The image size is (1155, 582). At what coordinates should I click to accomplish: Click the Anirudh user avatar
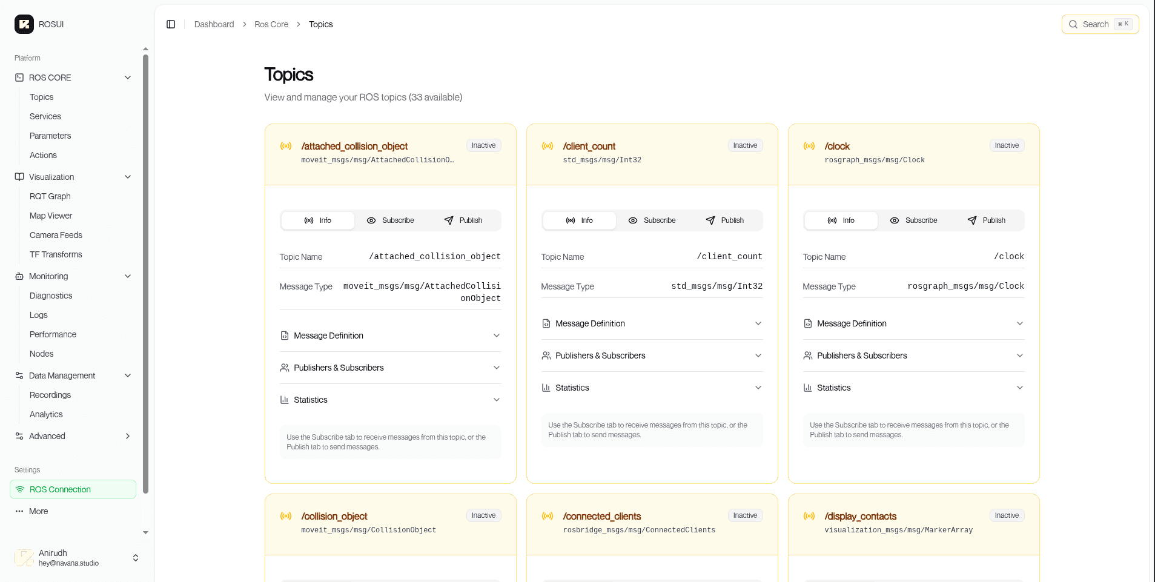click(24, 558)
